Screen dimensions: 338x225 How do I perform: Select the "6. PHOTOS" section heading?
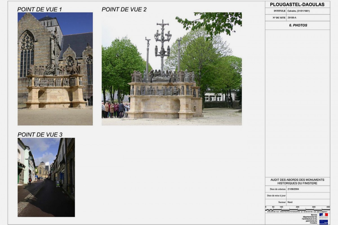coord(298,25)
